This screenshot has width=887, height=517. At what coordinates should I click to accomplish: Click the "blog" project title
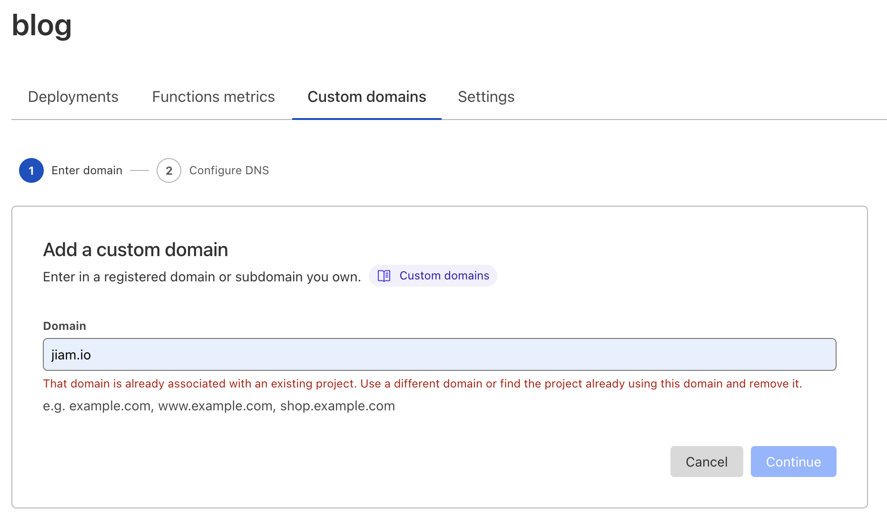42,25
